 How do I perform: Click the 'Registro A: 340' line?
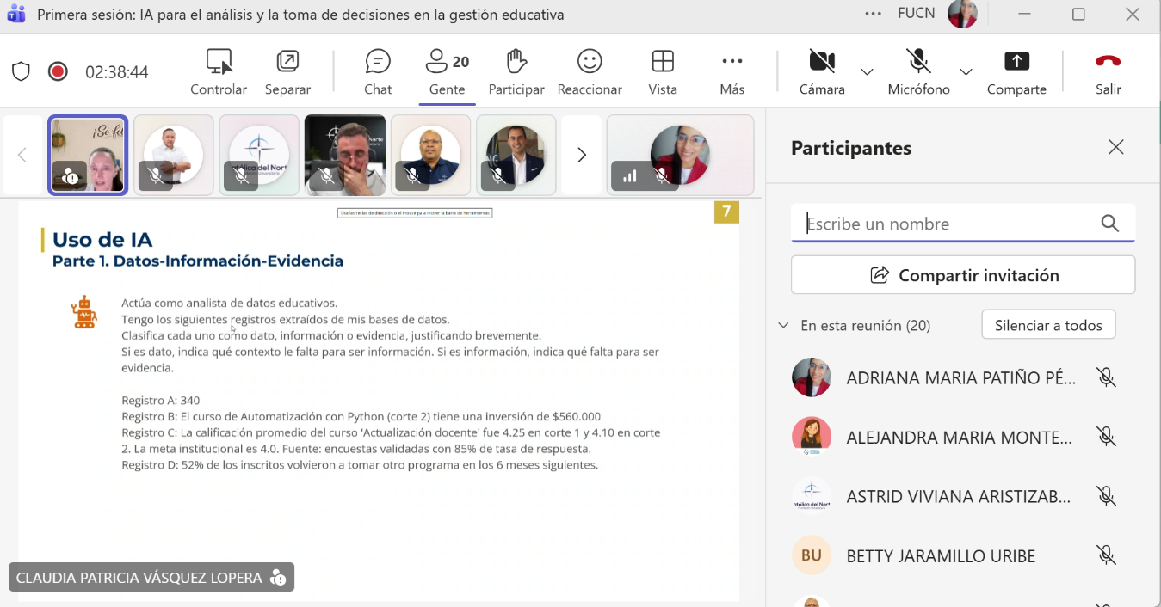[161, 401]
